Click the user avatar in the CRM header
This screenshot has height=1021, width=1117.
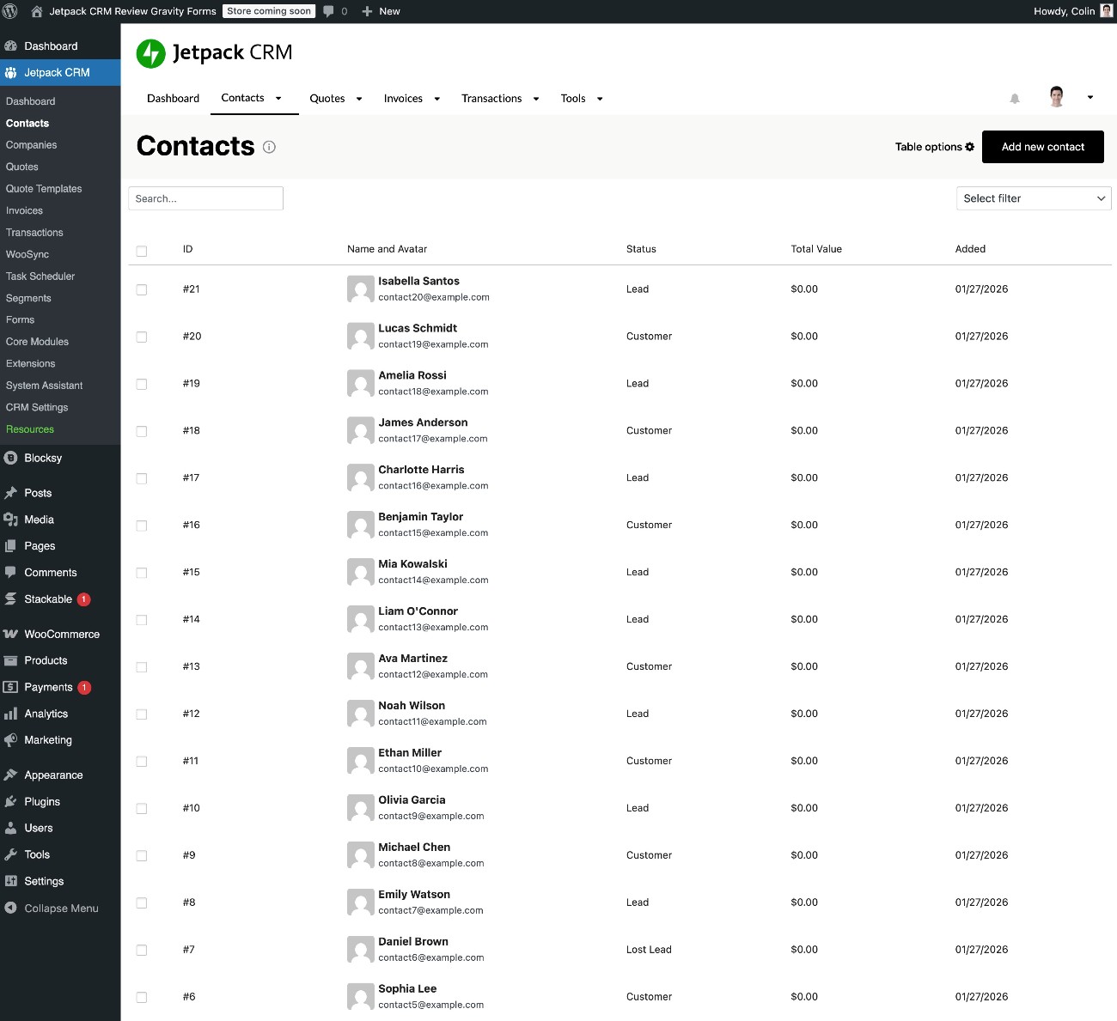pyautogui.click(x=1055, y=96)
